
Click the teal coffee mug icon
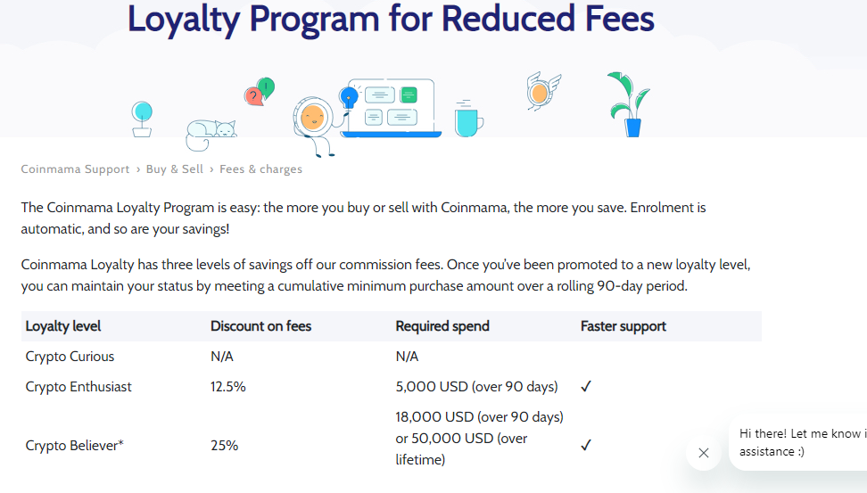(468, 119)
